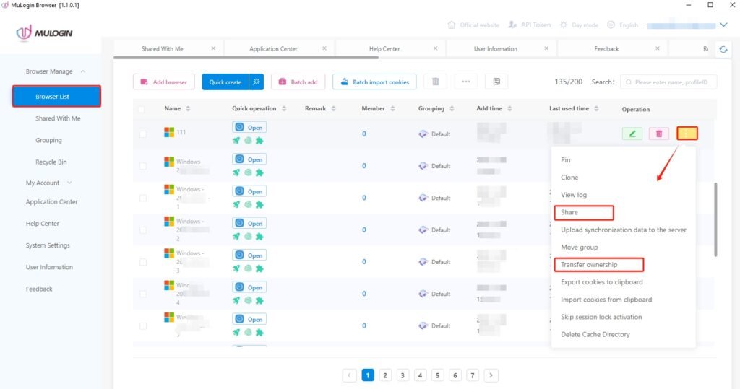This screenshot has width=740, height=389.
Task: Click the rocket icon in the 111 row
Action: (x=236, y=141)
